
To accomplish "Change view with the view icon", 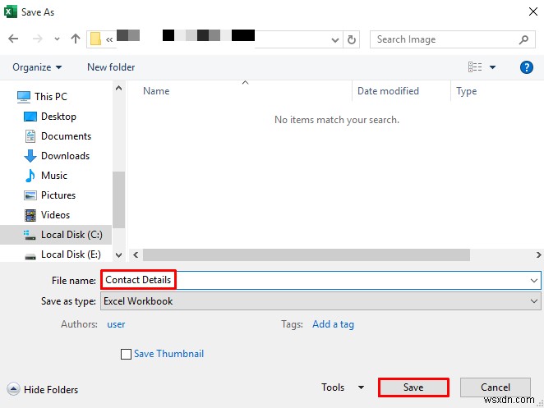I will 475,66.
